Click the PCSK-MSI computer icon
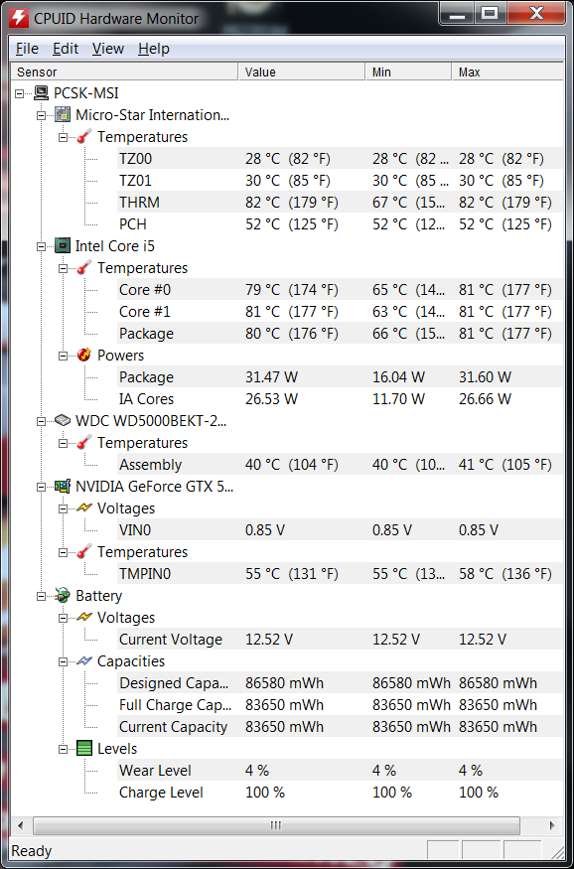 41,93
